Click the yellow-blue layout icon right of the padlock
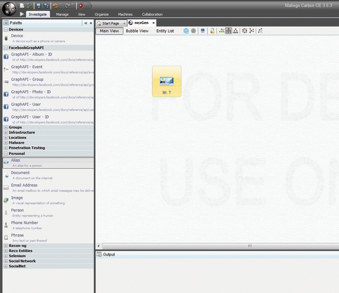This screenshot has width=339, height=293. [x=221, y=31]
